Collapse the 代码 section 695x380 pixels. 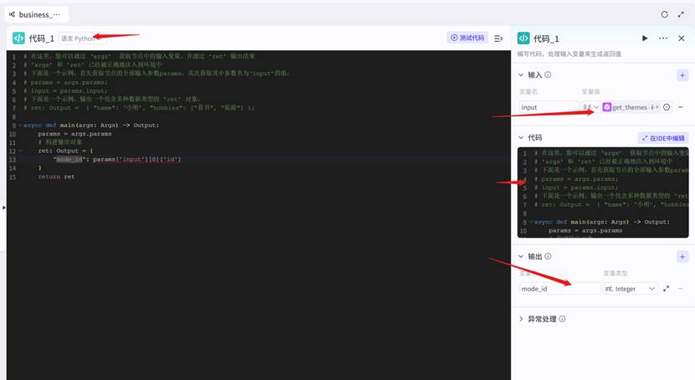(521, 138)
